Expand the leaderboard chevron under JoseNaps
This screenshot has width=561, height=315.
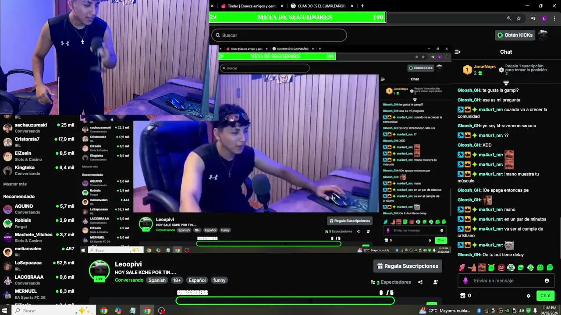506,83
